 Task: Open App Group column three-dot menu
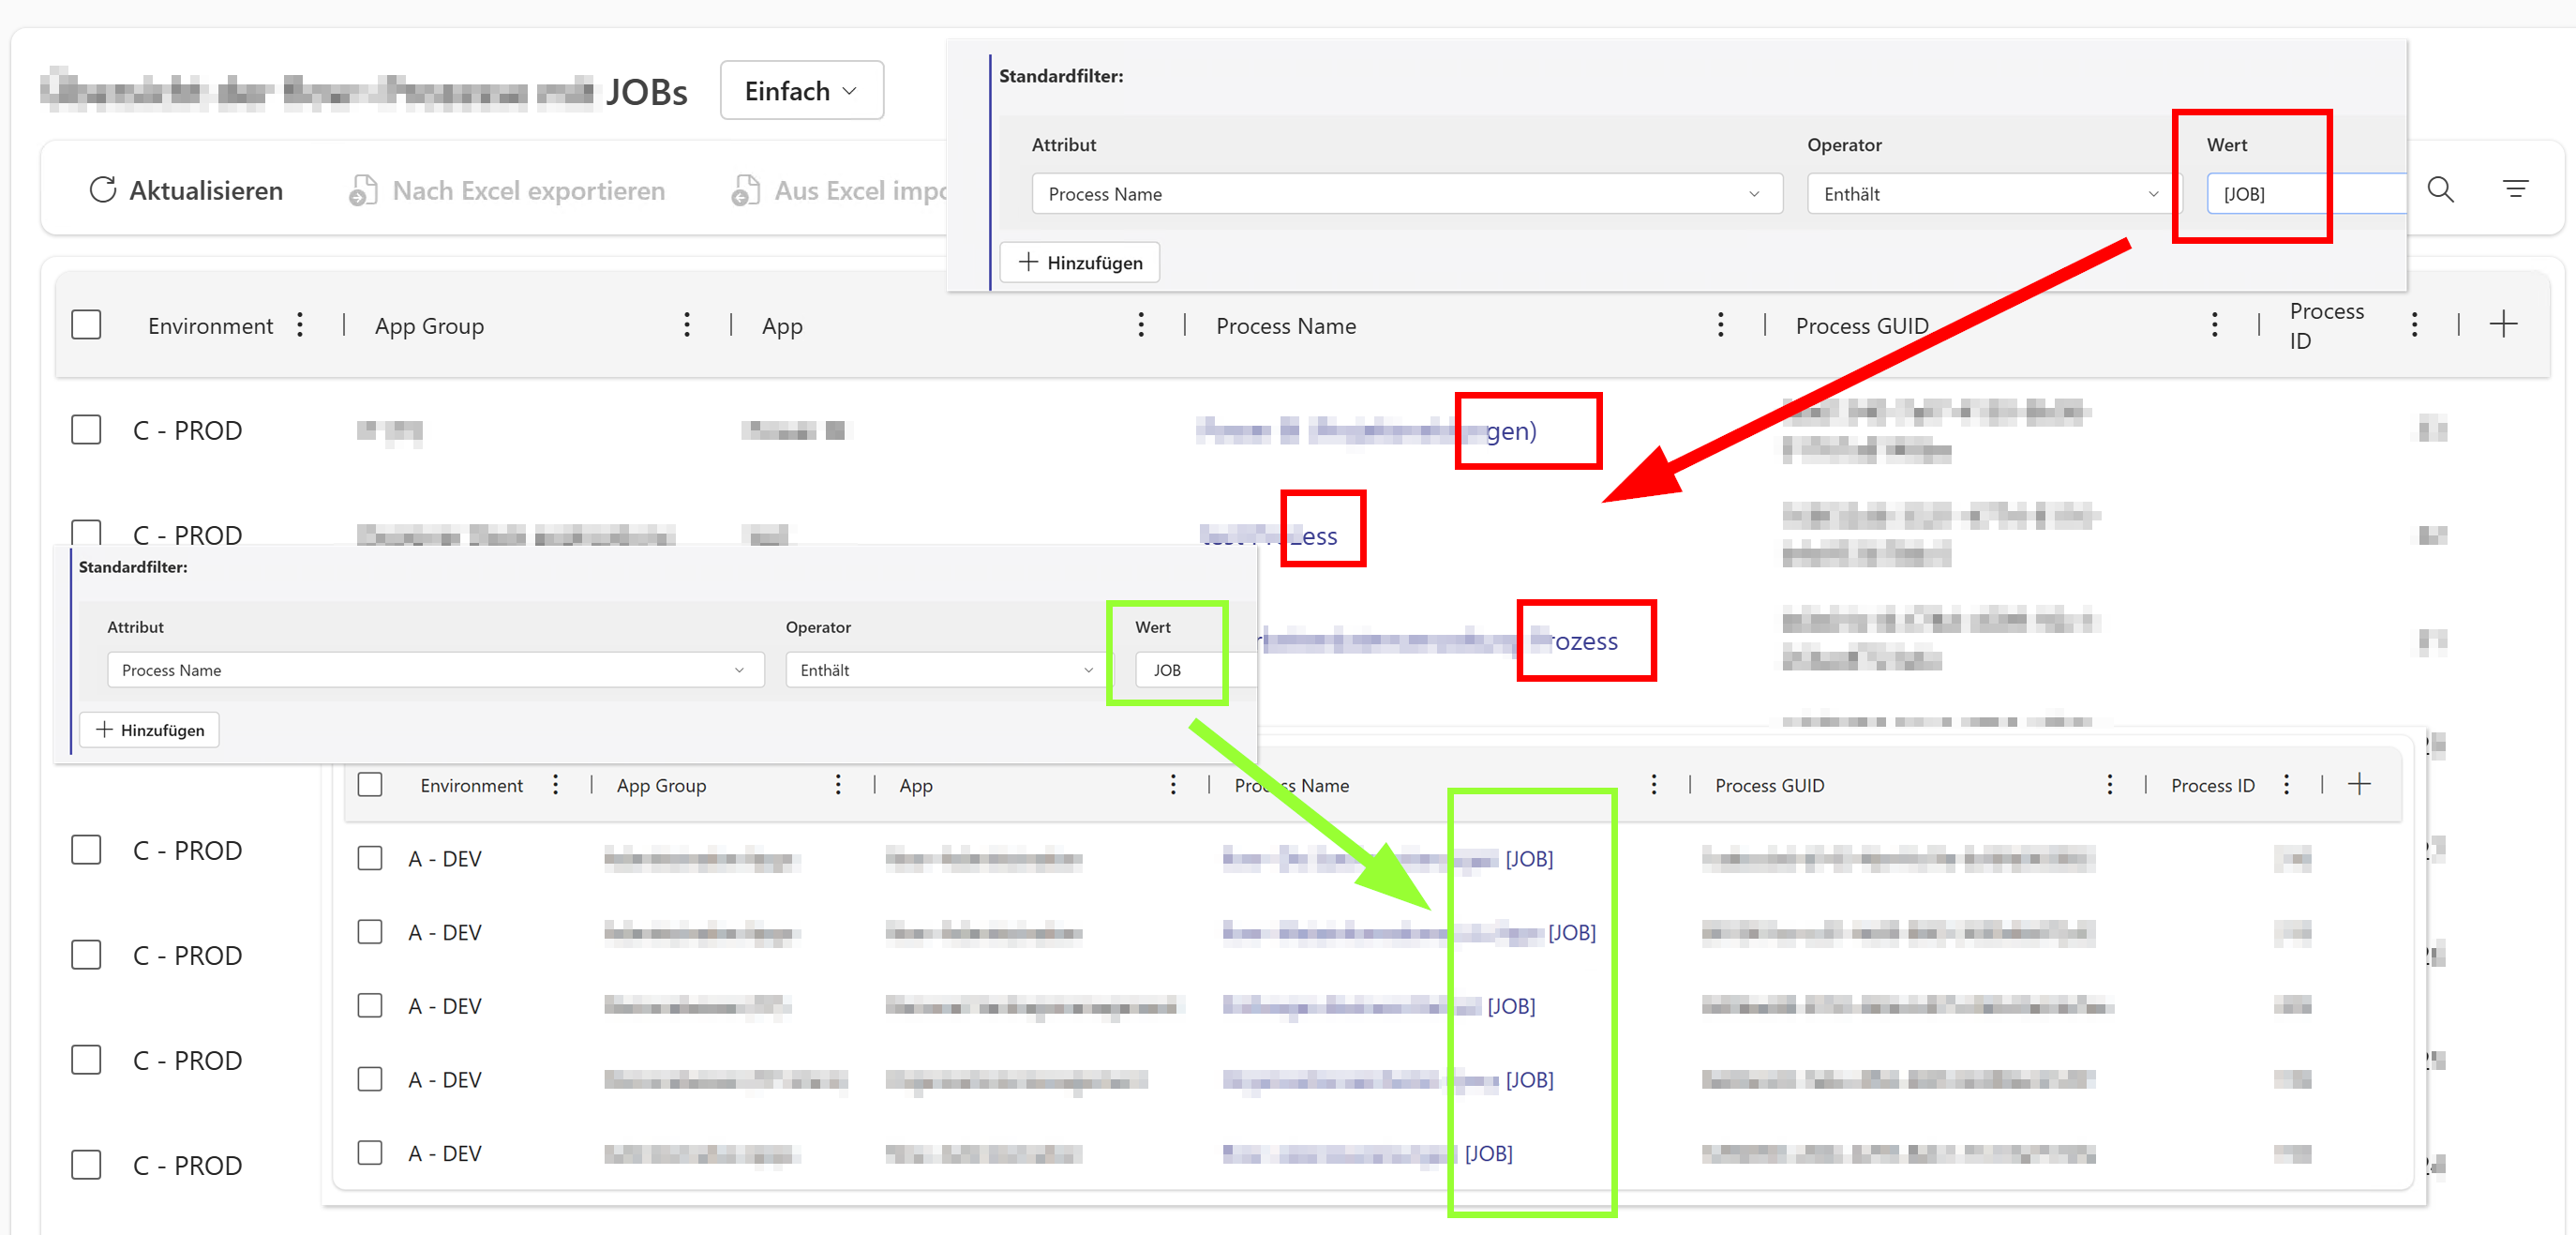pyautogui.click(x=686, y=325)
